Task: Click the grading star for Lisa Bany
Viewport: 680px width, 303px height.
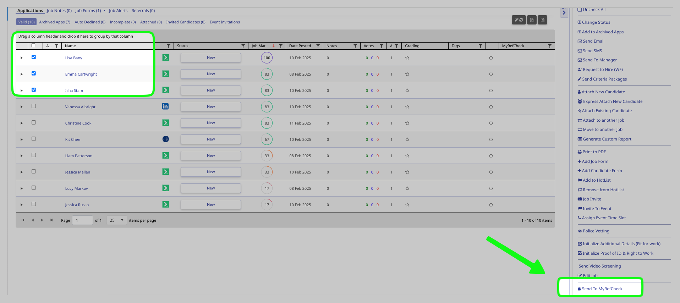Action: tap(407, 58)
